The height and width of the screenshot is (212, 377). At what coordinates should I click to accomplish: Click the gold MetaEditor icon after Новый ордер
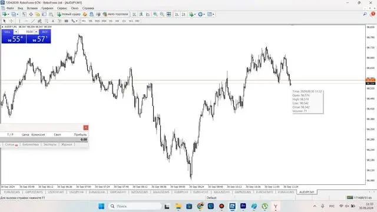[85, 14]
